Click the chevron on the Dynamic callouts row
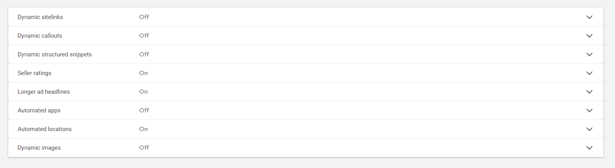The image size is (615, 168). (x=589, y=36)
